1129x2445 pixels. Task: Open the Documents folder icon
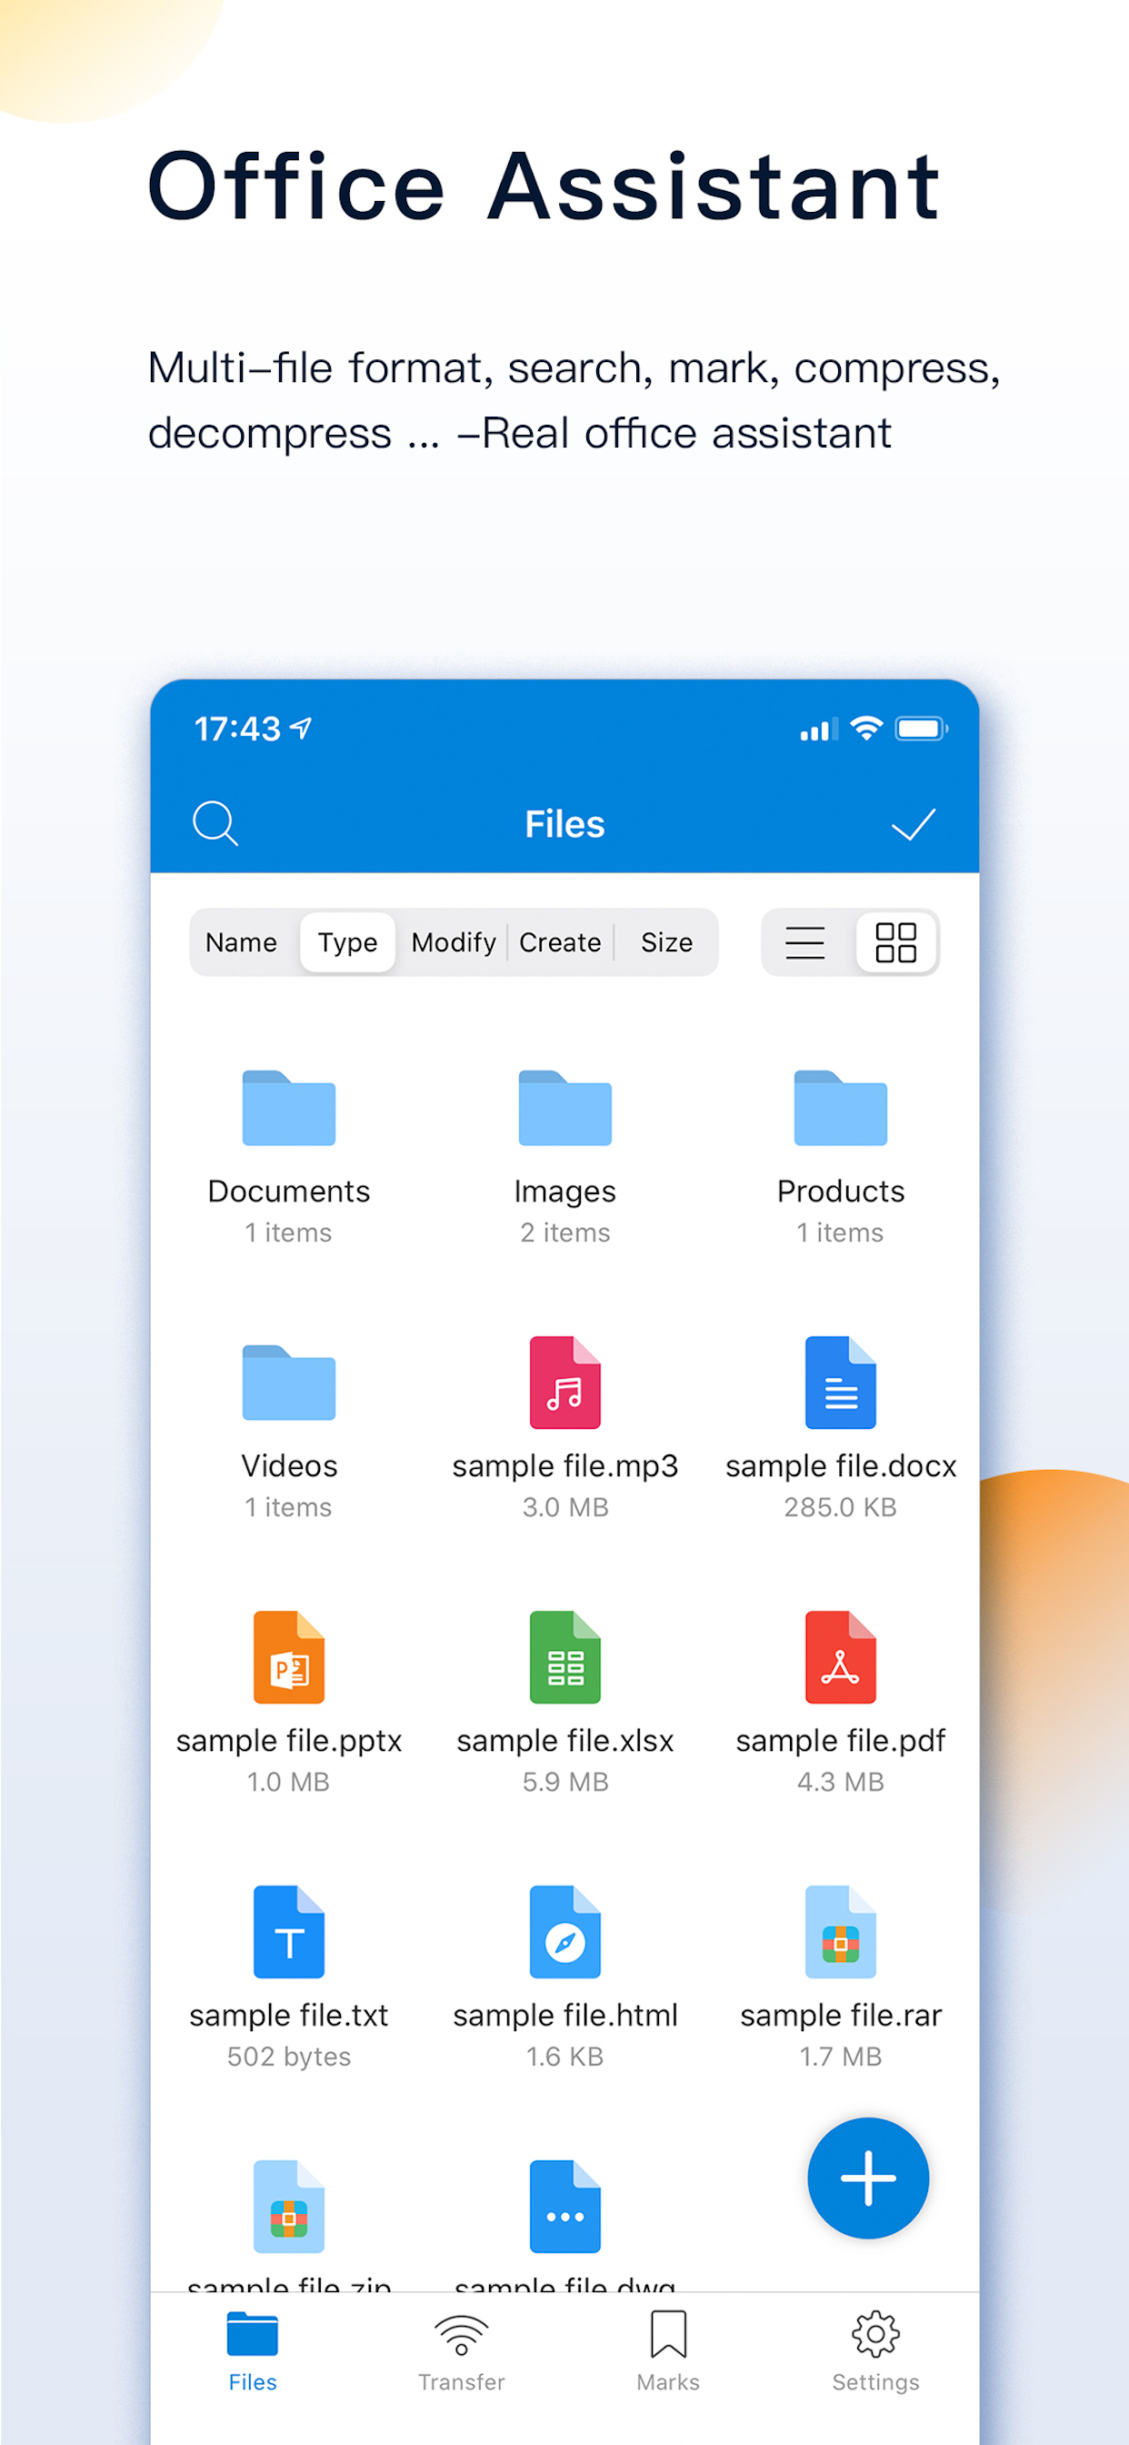[288, 1108]
